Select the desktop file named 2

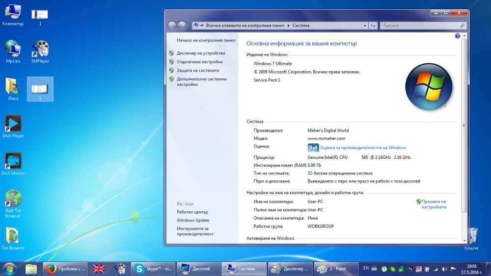click(x=40, y=89)
